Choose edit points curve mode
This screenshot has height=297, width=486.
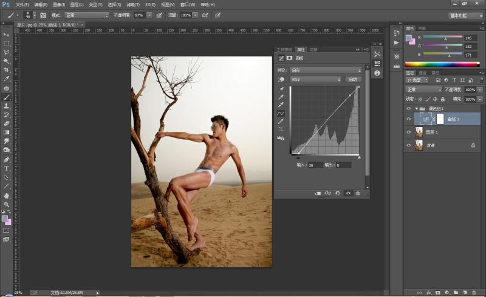point(281,113)
